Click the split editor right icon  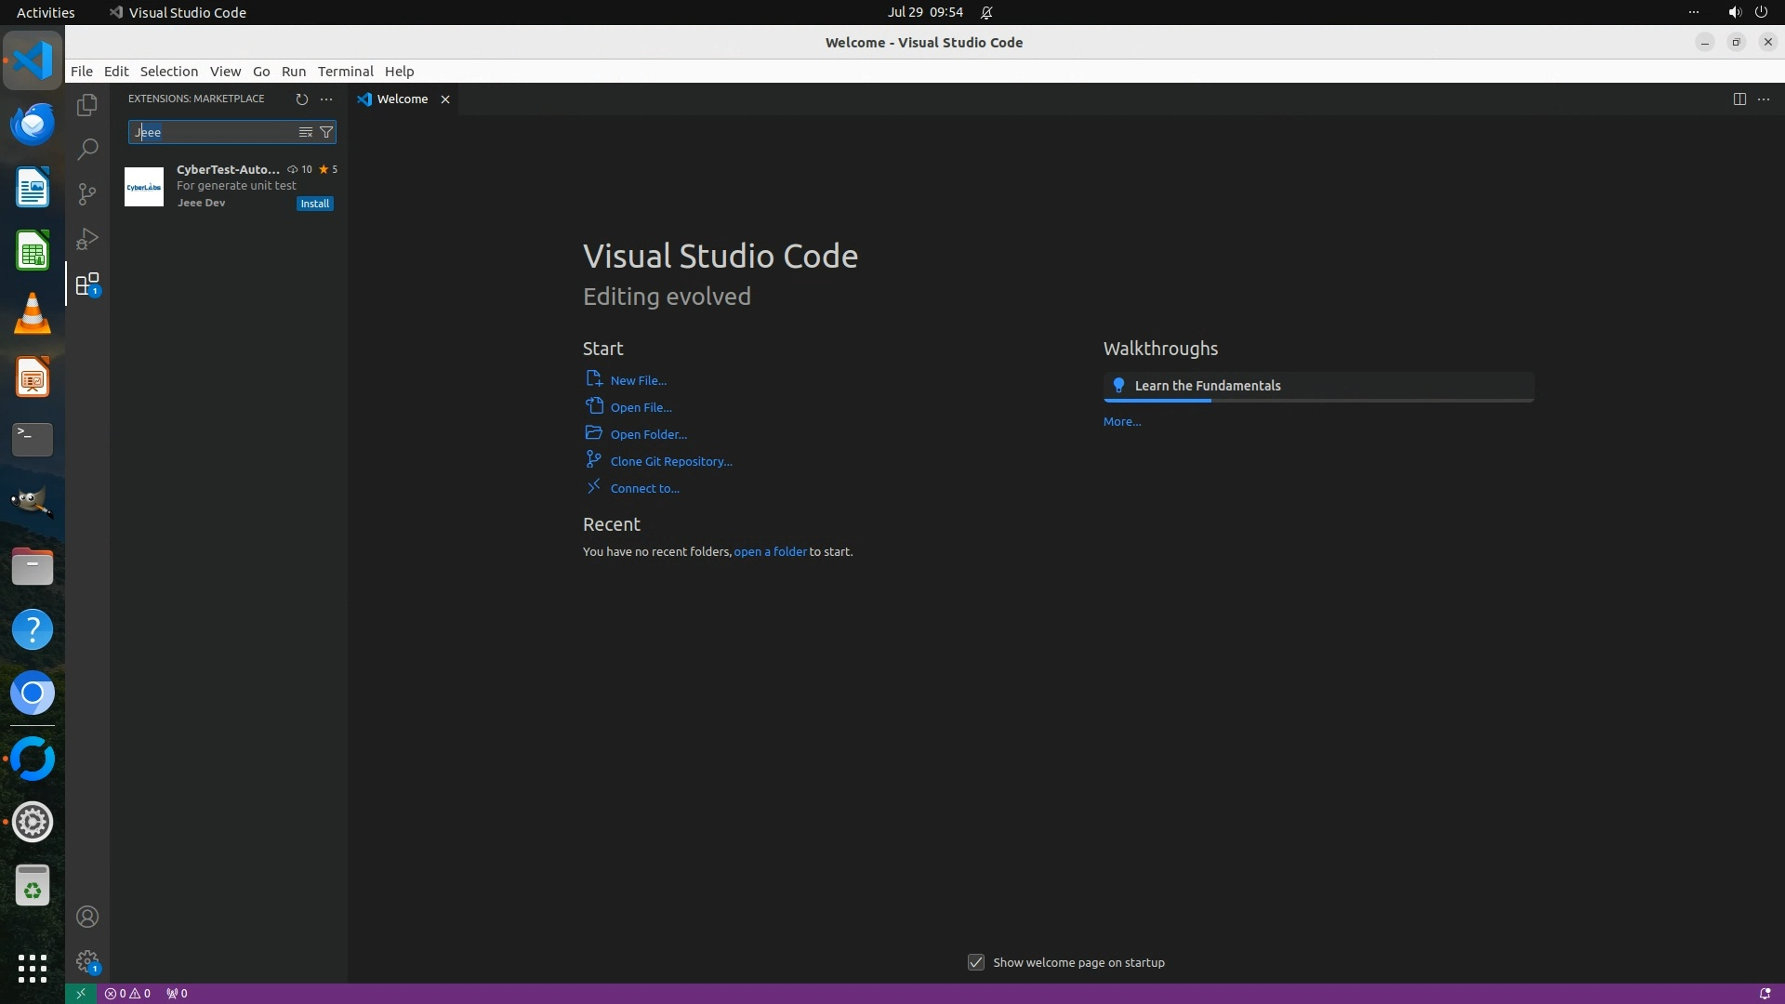pos(1739,99)
